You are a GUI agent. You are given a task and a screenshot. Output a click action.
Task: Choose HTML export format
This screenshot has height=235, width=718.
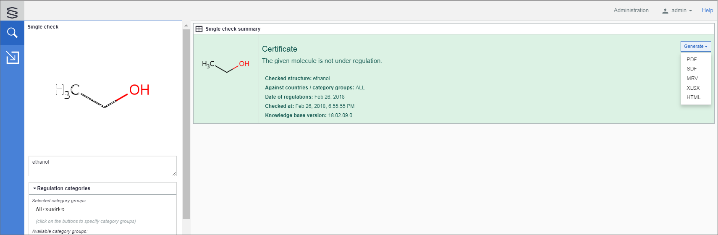point(693,97)
